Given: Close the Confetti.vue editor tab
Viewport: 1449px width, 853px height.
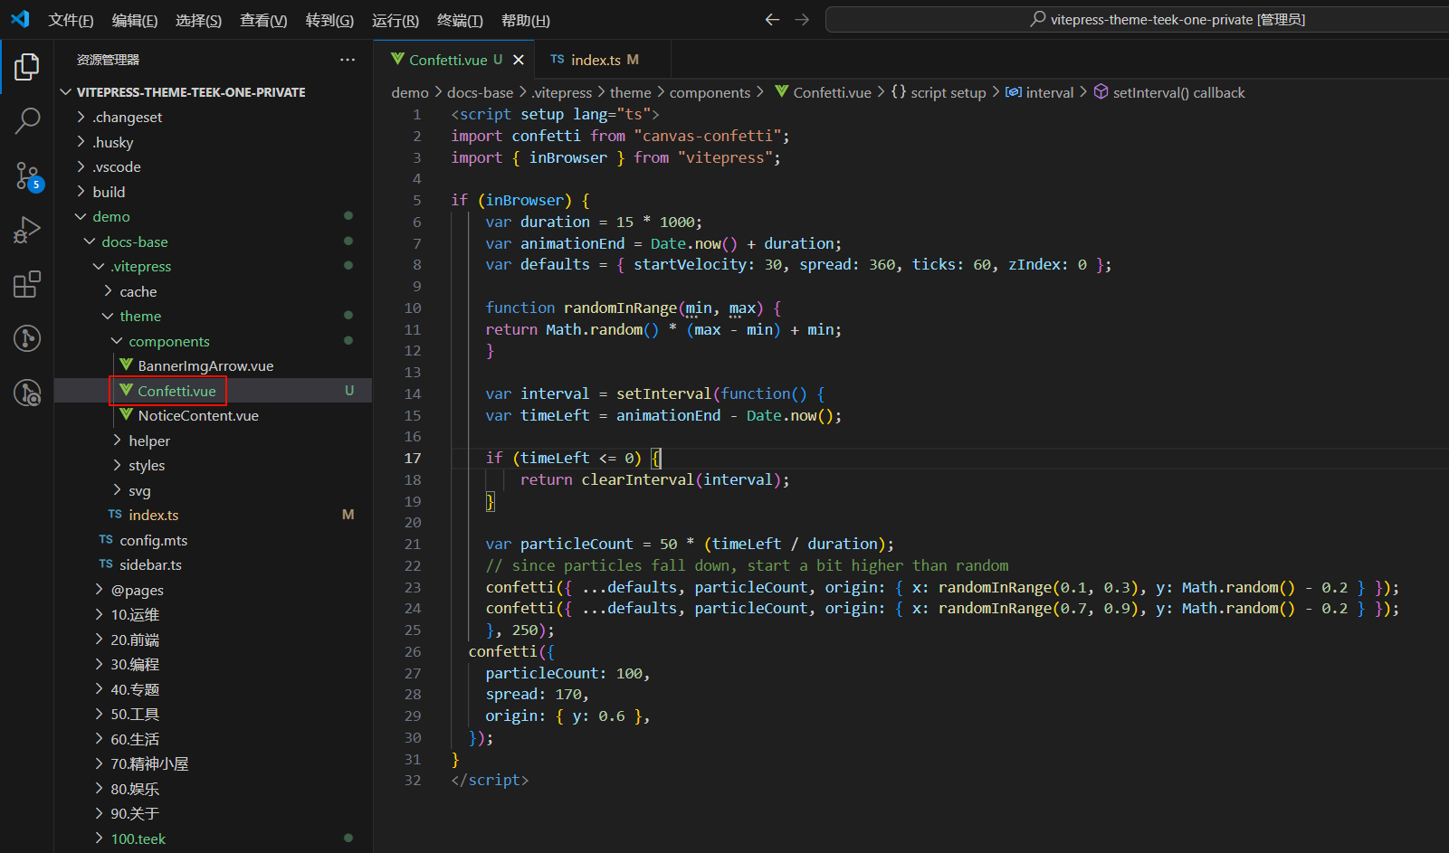Looking at the screenshot, I should (519, 60).
